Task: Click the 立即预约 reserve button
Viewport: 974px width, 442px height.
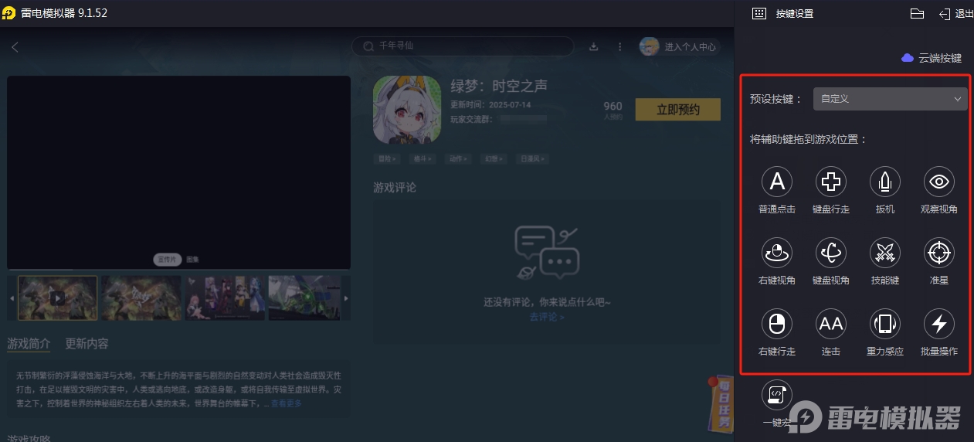Action: pyautogui.click(x=677, y=110)
